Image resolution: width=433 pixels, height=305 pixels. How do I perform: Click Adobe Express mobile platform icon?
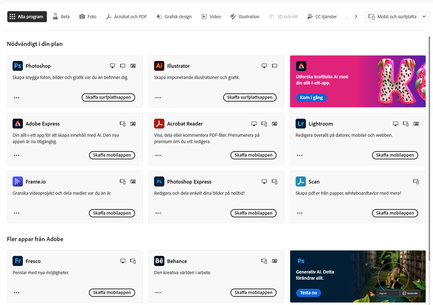point(123,124)
